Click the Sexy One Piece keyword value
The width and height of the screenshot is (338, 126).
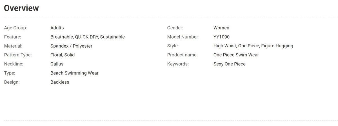click(x=230, y=64)
